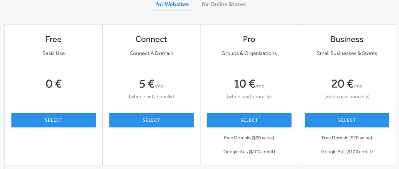The image size is (399, 169).
Task: Click the "Basic Use" subtitle
Action: click(54, 53)
